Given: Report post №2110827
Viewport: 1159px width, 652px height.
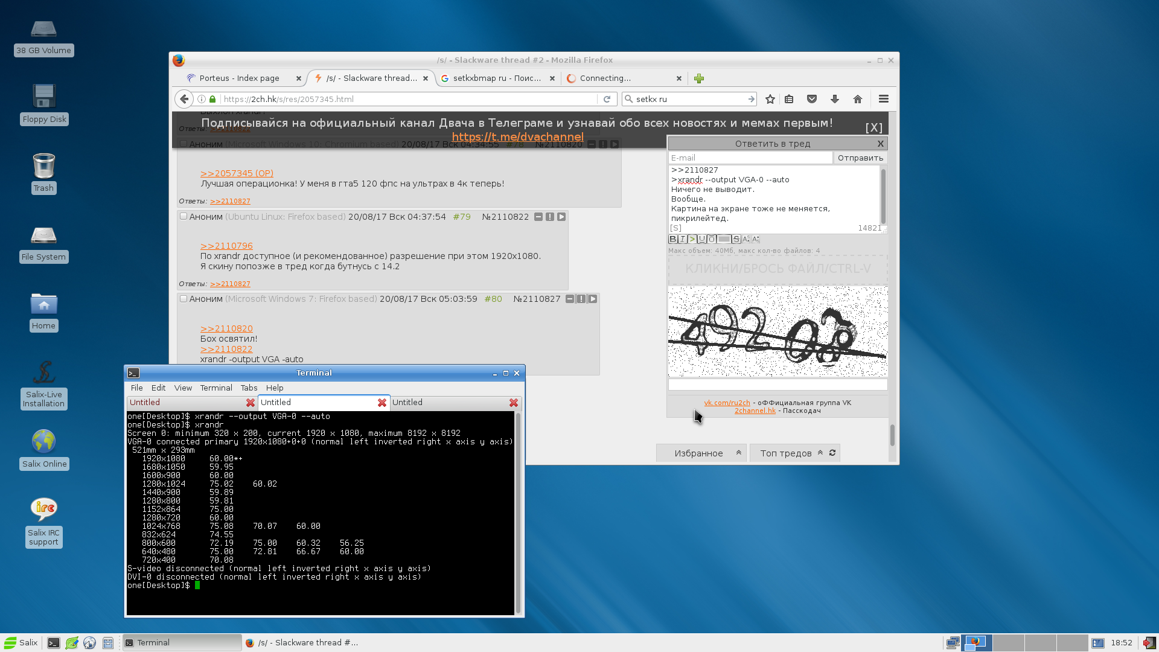Looking at the screenshot, I should tap(581, 299).
